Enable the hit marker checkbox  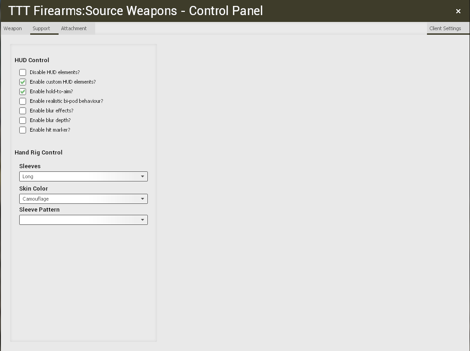click(x=22, y=130)
